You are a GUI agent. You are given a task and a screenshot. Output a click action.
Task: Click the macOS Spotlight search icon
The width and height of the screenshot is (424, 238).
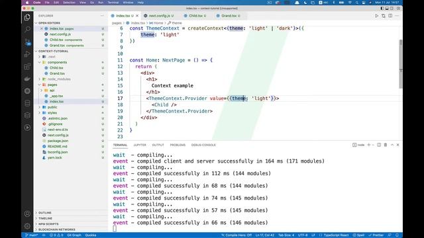click(x=357, y=3)
